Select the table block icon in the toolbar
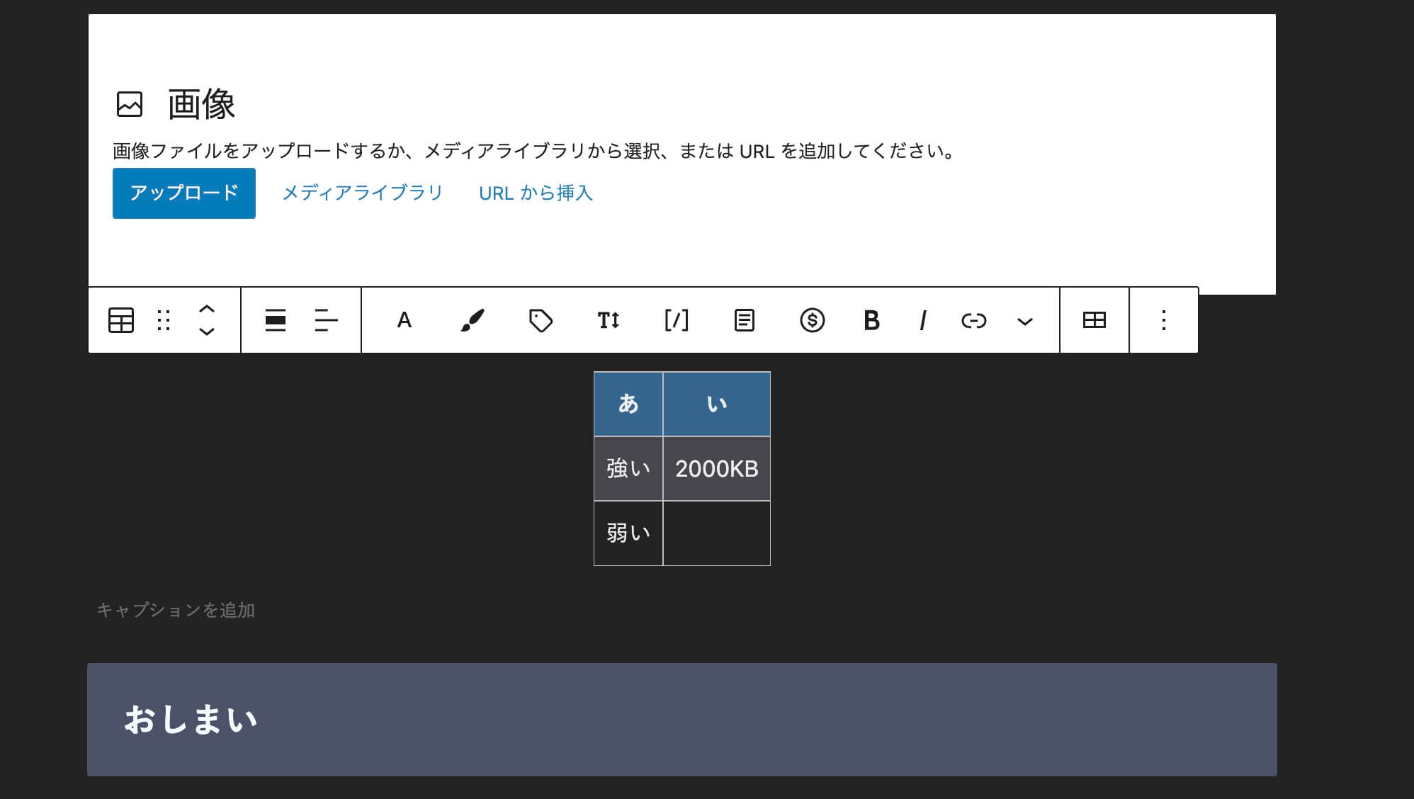This screenshot has height=799, width=1414. point(120,319)
